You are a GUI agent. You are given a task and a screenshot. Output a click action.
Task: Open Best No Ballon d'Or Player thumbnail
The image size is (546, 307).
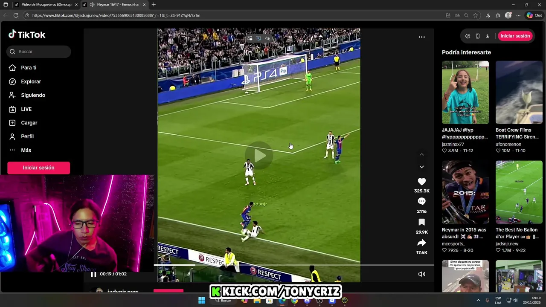click(519, 192)
